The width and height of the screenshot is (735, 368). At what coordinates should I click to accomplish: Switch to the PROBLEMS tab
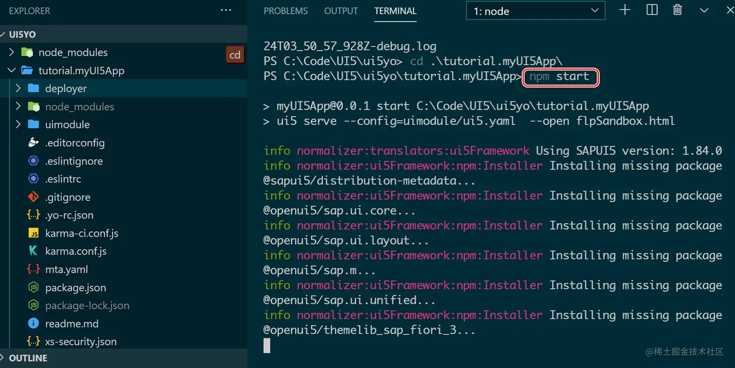point(286,11)
